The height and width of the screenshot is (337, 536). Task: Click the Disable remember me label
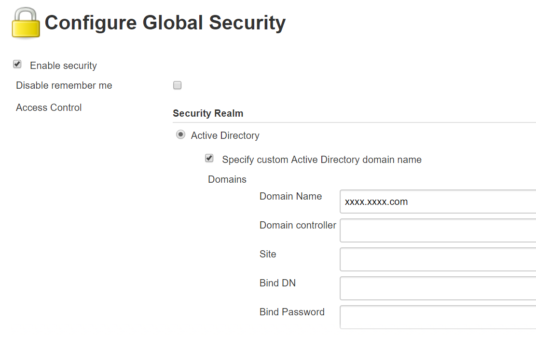point(64,85)
